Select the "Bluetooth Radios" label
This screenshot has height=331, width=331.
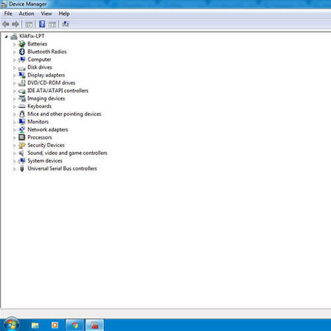pos(47,52)
